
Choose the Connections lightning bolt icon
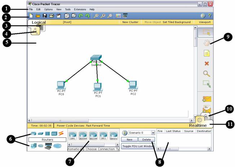[61, 133]
